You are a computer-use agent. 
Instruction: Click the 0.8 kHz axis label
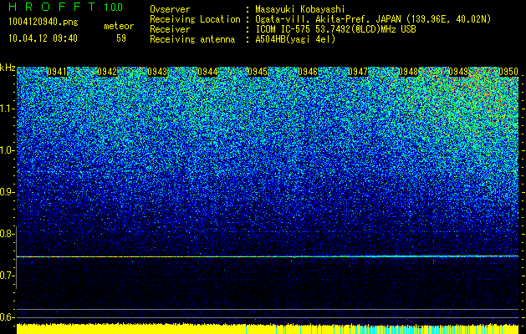7,234
